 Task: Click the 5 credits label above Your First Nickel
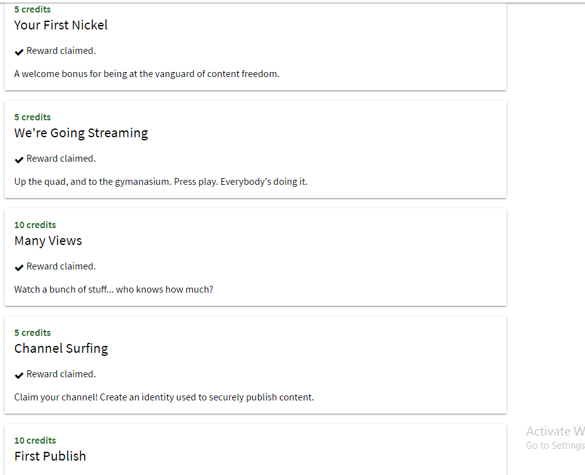[x=33, y=9]
